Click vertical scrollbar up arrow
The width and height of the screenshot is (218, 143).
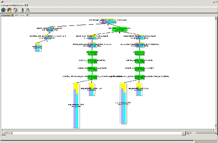[216, 18]
